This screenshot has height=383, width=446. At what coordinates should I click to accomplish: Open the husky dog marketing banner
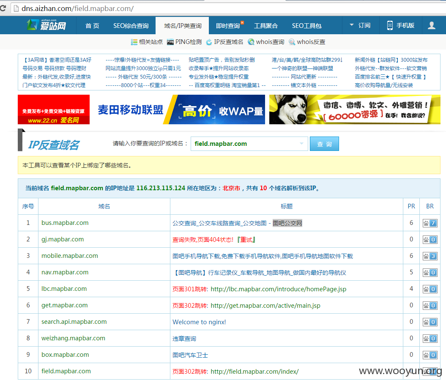[355, 109]
